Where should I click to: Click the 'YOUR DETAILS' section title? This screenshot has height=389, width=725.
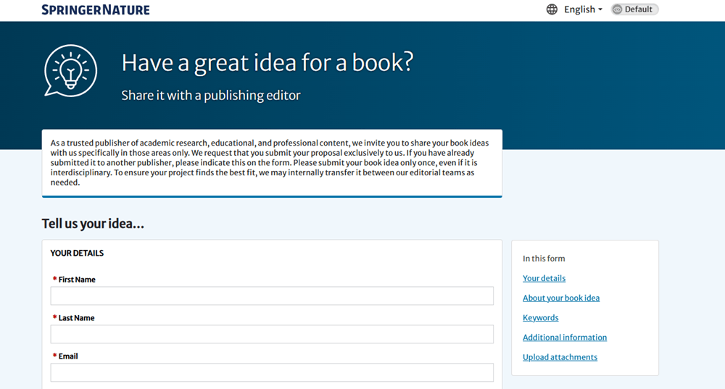pyautogui.click(x=77, y=253)
